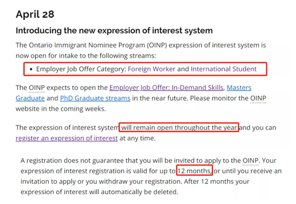Open the Foreign Worker stream link
This screenshot has width=296, height=204.
click(x=151, y=69)
